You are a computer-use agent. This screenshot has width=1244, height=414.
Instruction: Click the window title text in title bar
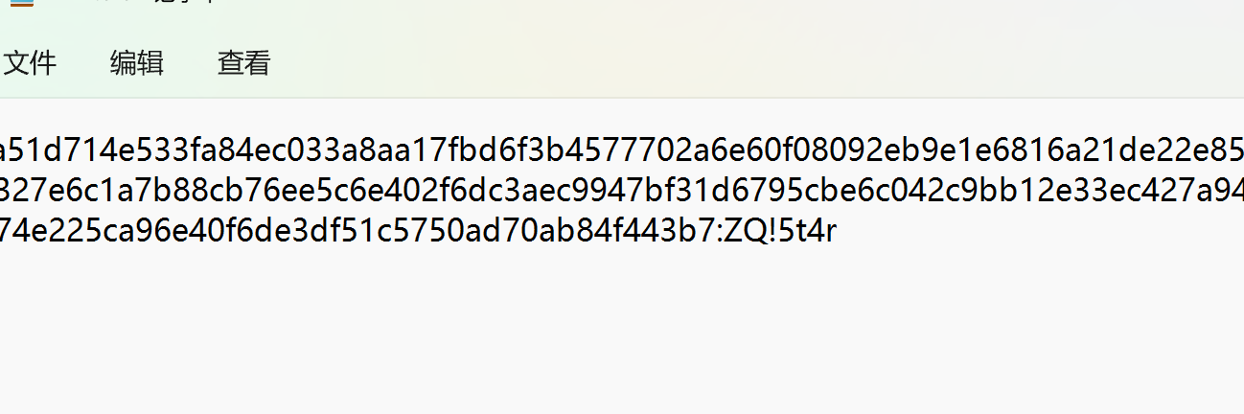point(115,3)
